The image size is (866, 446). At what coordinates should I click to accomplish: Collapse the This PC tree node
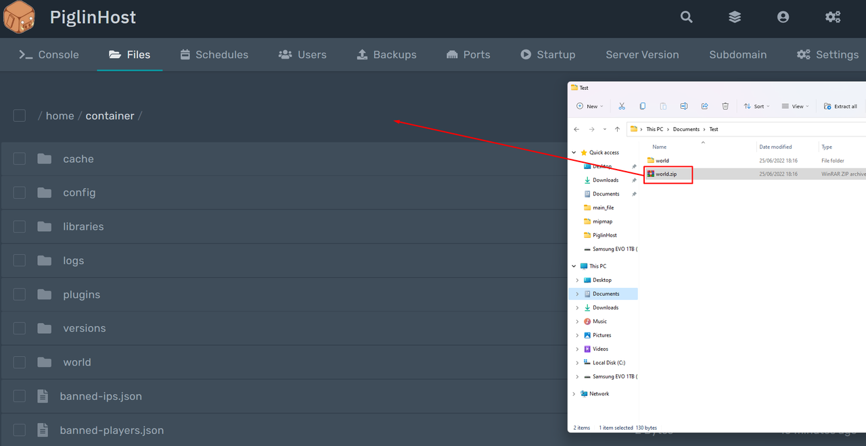pos(574,266)
